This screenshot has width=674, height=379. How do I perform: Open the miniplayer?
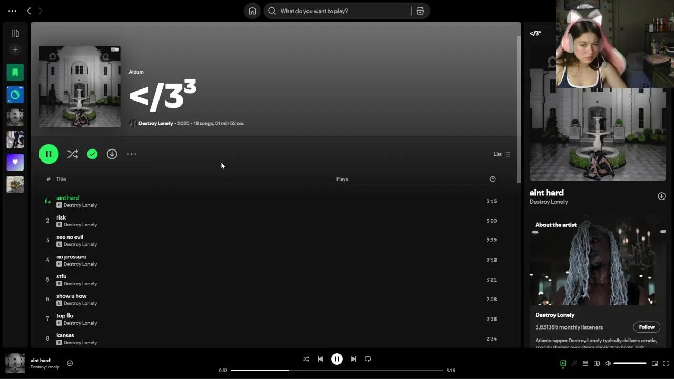click(x=655, y=363)
